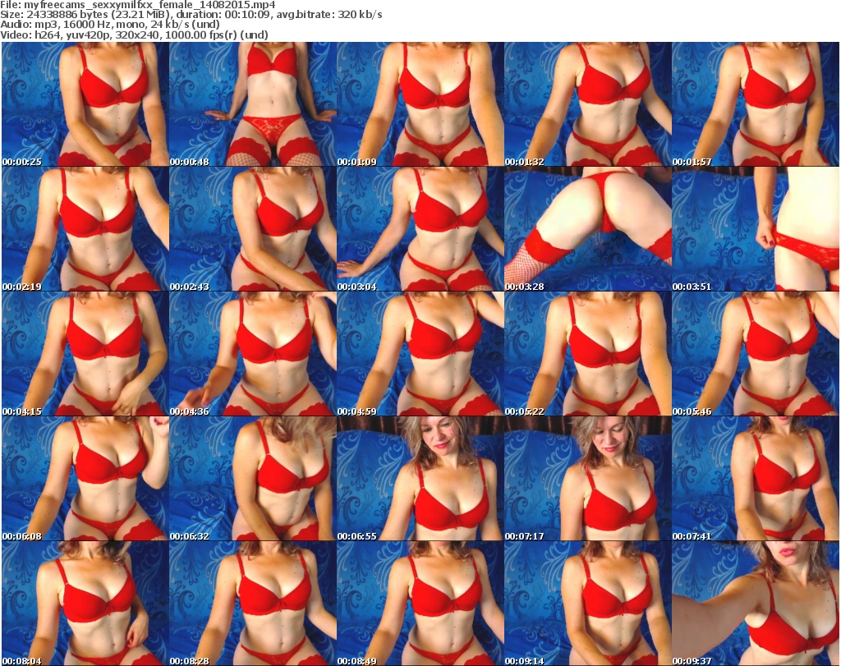
Task: Select the thumbnail stamped 00:00:25
Action: [85, 104]
